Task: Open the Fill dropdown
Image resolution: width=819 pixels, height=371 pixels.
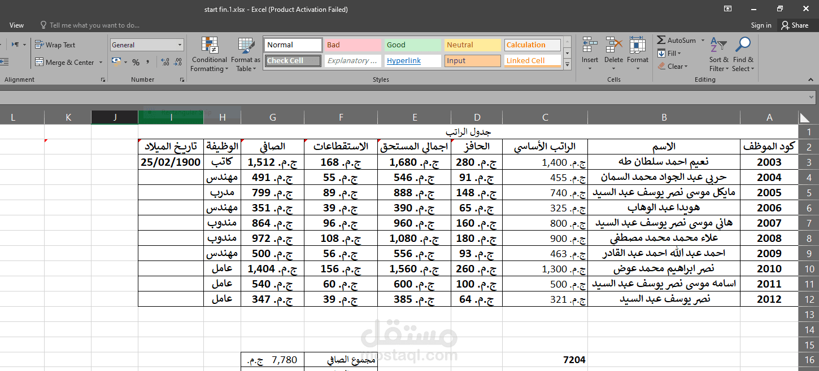Action: click(670, 54)
